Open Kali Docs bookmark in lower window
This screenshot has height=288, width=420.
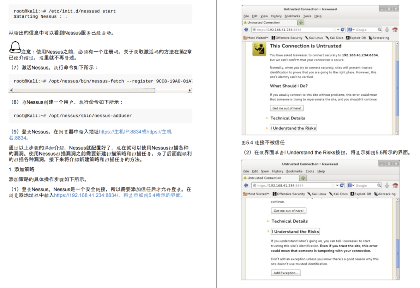point(338,194)
